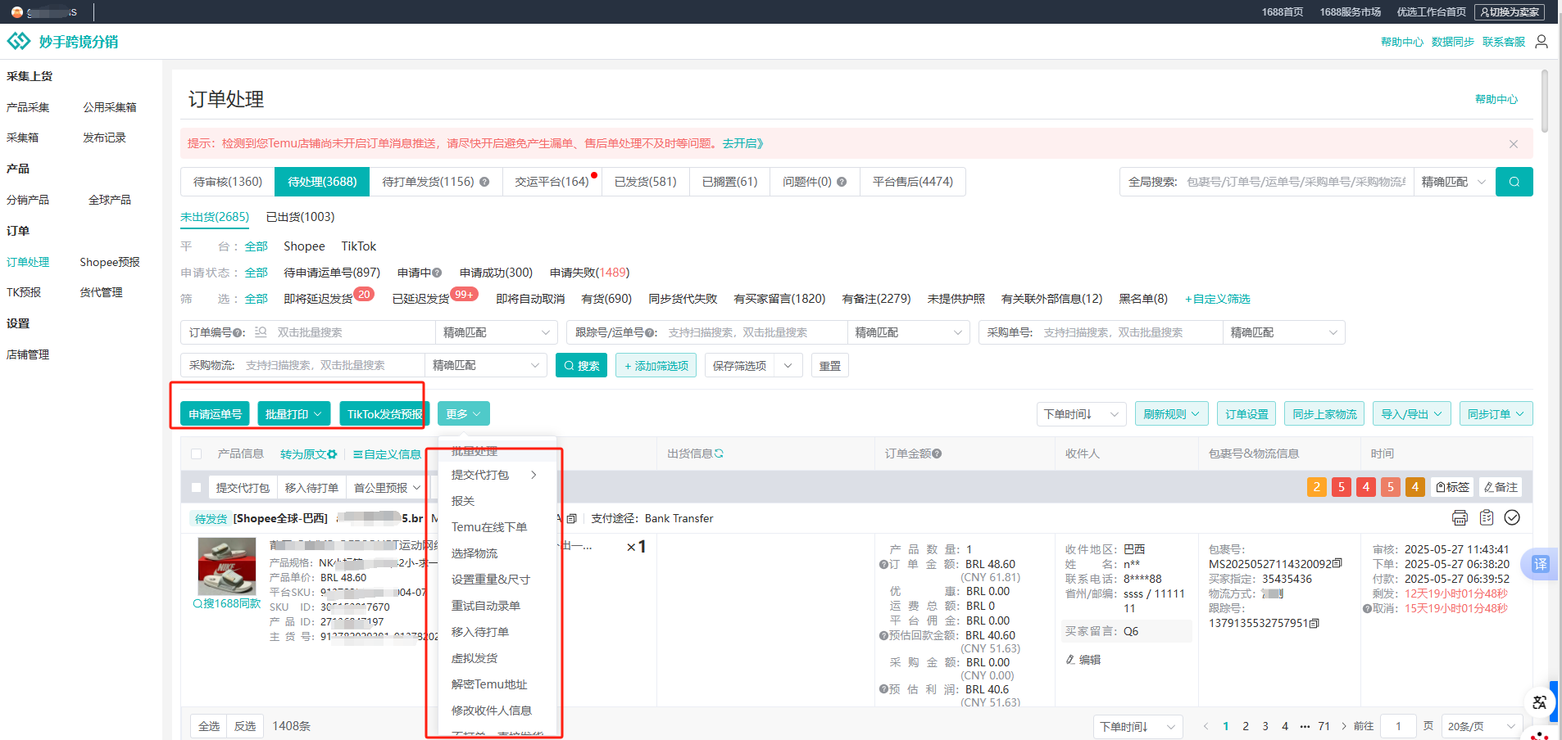
Task: Click the 全选 select-all button at bottom
Action: pos(209,726)
